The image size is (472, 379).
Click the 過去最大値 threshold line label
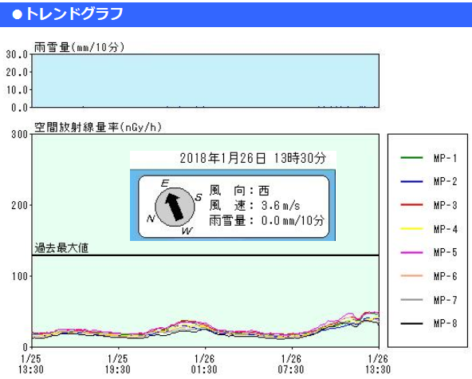[x=61, y=248]
